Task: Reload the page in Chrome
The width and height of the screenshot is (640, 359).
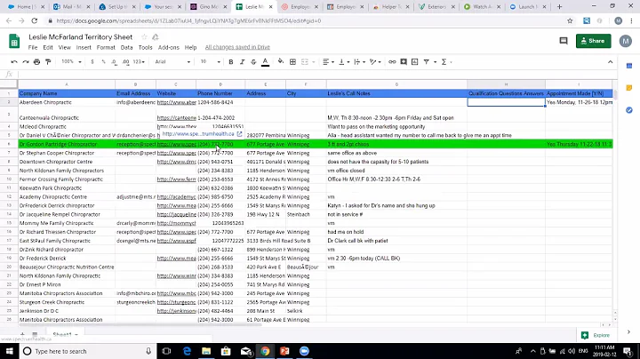Action: 35,20
